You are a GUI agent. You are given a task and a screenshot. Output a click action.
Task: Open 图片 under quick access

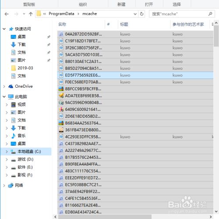coord(21,60)
